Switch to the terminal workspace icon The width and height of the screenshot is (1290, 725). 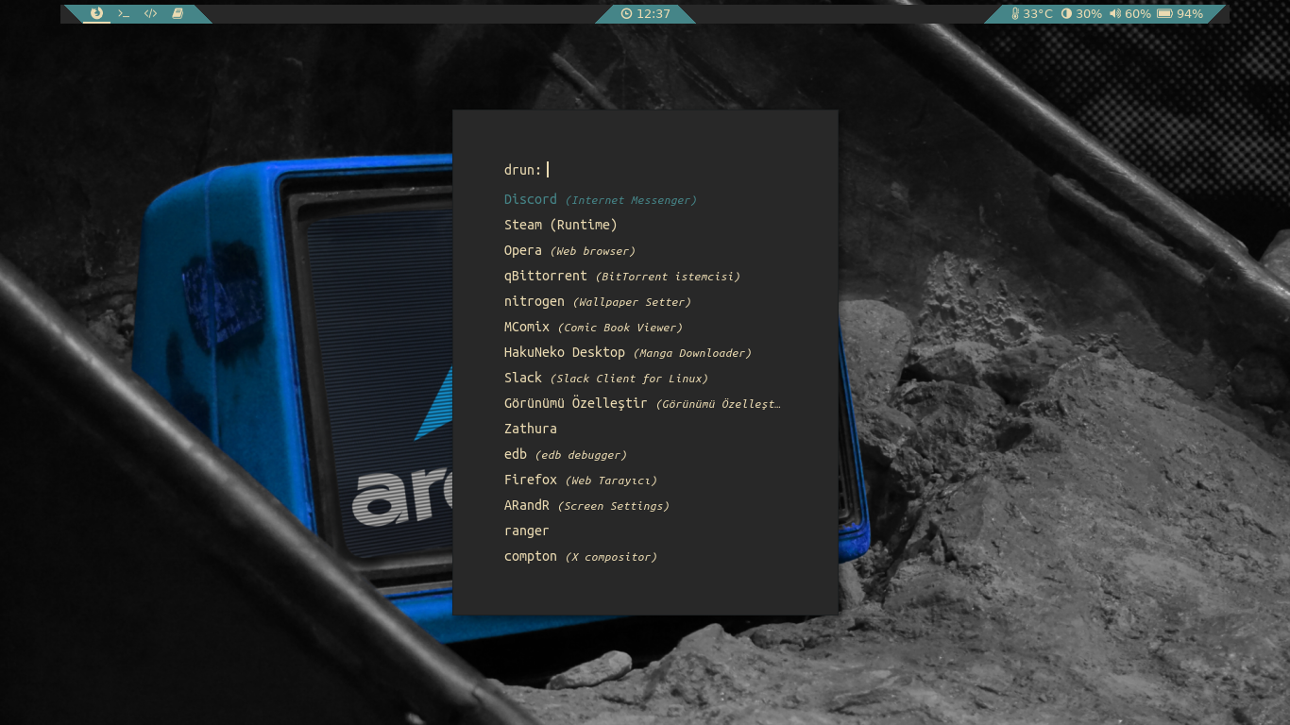[x=124, y=13]
